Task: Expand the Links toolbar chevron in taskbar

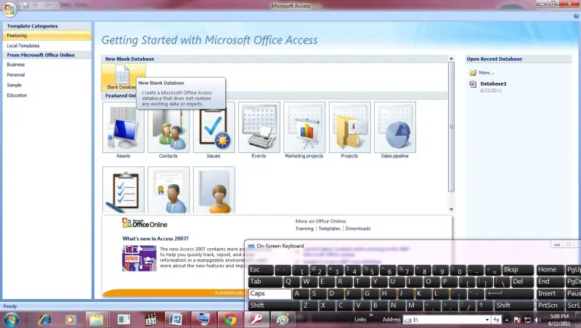Action: (x=371, y=316)
